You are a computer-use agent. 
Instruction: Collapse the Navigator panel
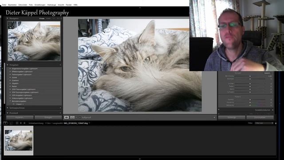(8, 19)
